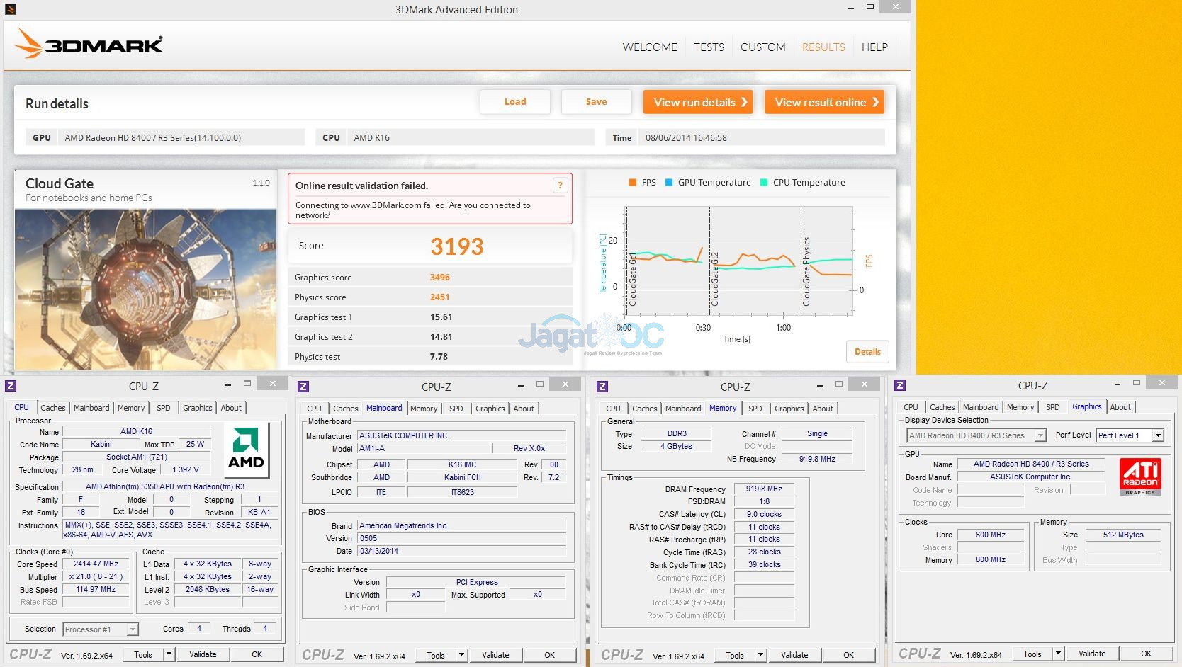The width and height of the screenshot is (1182, 667).
Task: Click the CPU-Z icon in the Memory window title bar
Action: [x=602, y=387]
